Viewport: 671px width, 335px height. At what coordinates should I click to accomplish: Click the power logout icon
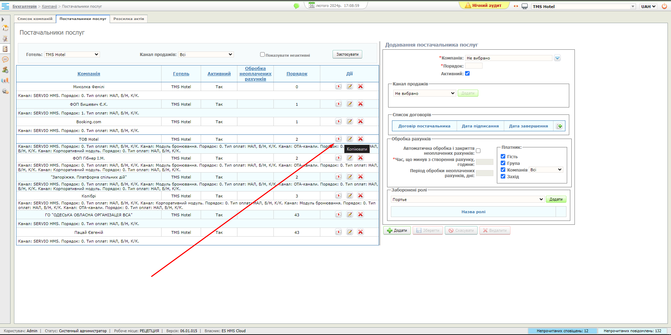point(664,6)
